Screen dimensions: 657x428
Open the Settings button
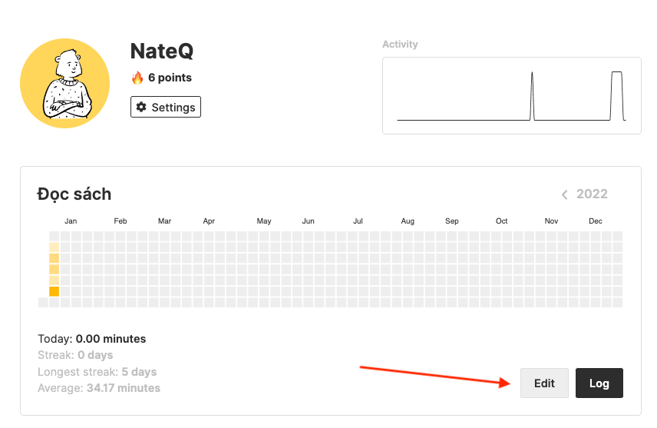tap(166, 107)
